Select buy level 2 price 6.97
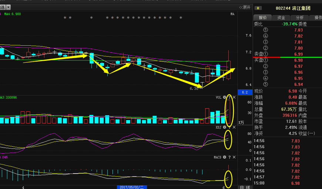Image resolution: width=322 pixels, height=189 pixels. [298, 66]
